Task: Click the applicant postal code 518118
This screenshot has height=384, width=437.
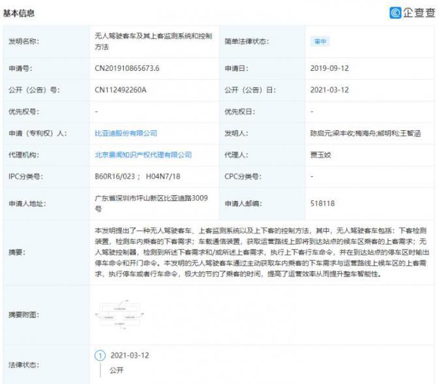Action: tap(322, 202)
